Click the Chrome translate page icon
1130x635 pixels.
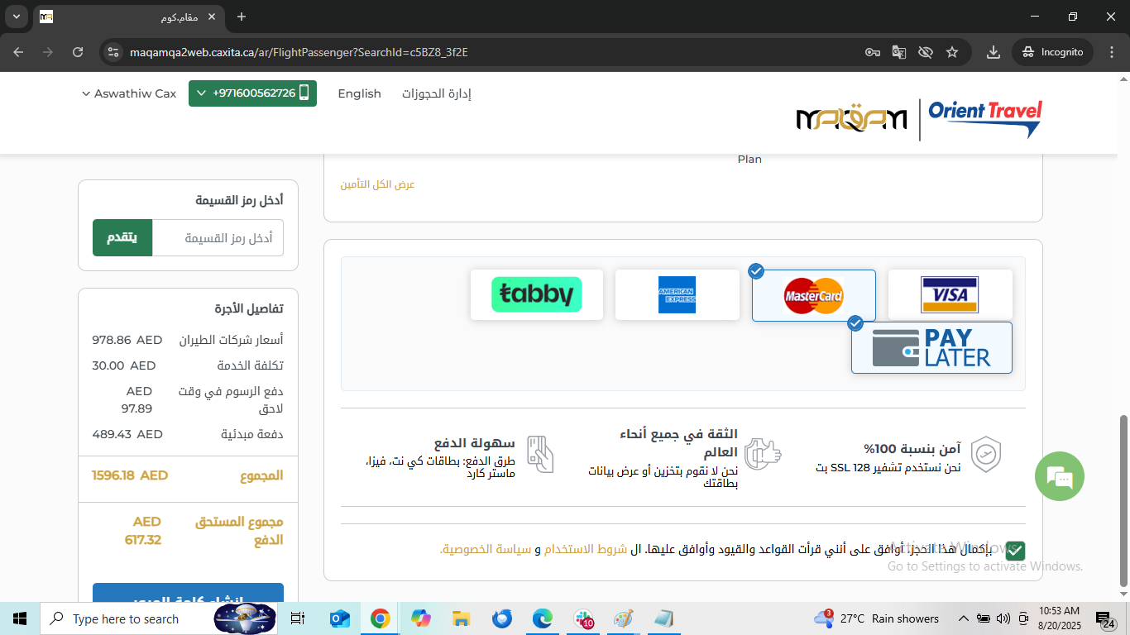pos(898,52)
